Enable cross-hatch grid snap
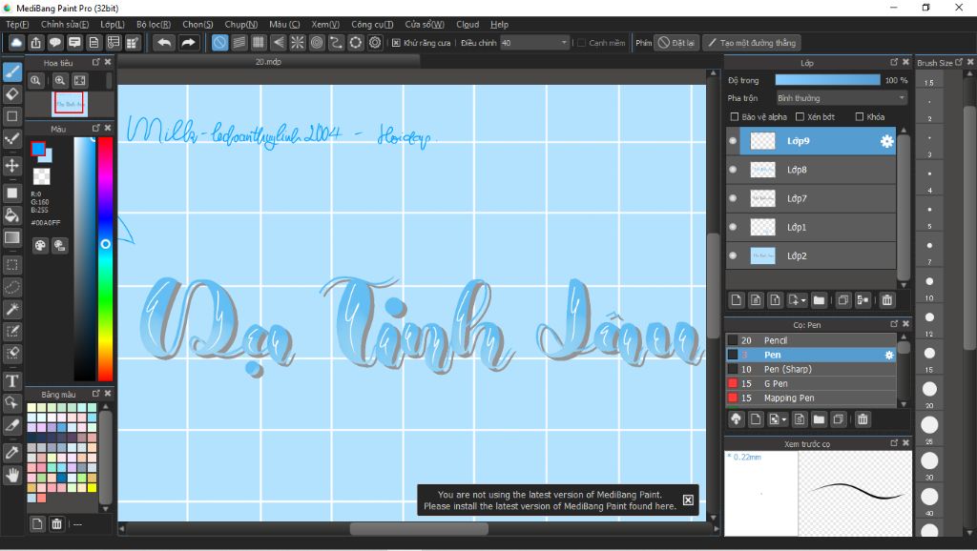This screenshot has width=977, height=551. point(259,43)
